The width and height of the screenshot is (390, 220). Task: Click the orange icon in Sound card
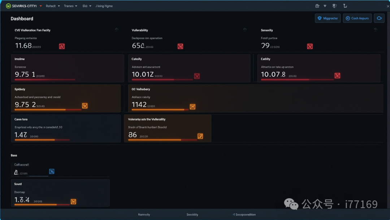[73, 202]
